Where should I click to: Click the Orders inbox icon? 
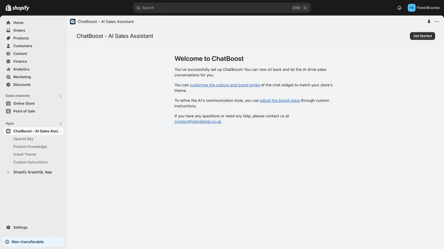tap(8, 30)
